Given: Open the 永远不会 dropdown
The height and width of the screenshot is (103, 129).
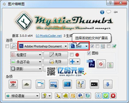Looking at the screenshot, I should pyautogui.click(x=26, y=62).
